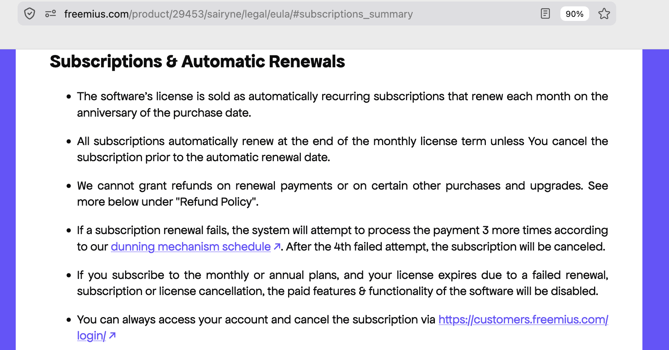Click "#subscriptions_summary" anchor text in the URL

pyautogui.click(x=352, y=14)
